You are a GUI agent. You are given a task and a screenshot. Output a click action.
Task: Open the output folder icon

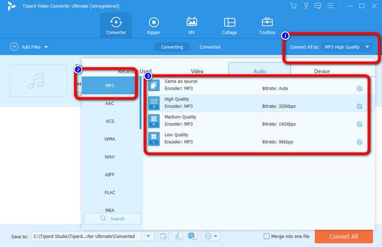click(164, 236)
